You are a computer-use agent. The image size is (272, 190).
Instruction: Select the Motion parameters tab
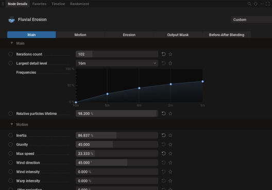pos(80,34)
